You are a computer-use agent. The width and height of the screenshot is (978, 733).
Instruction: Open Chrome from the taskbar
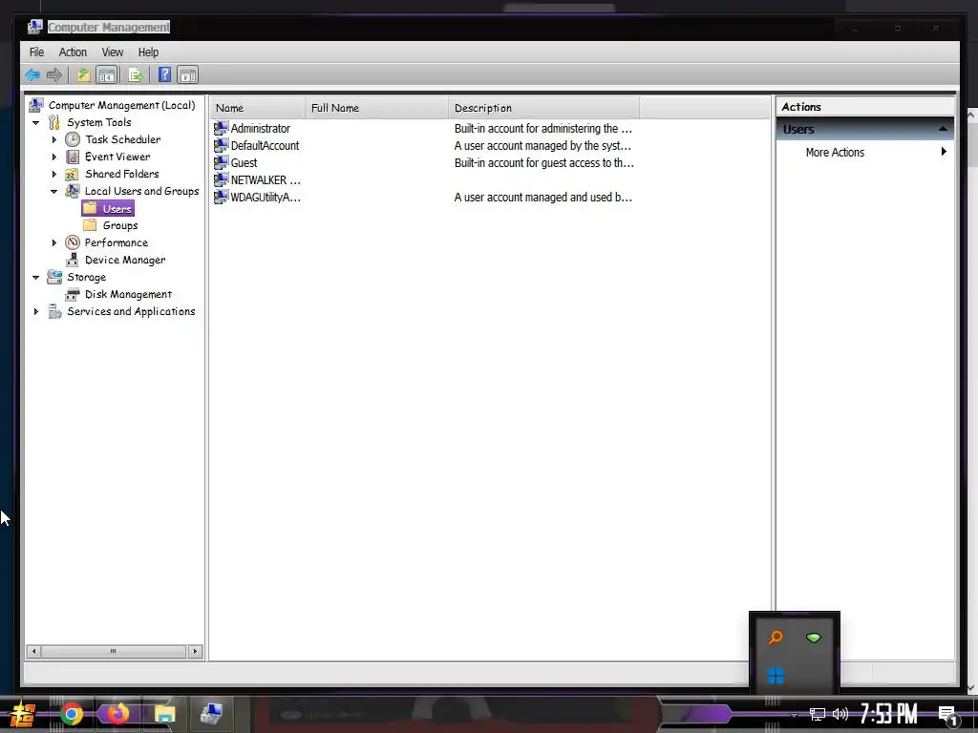click(x=71, y=714)
